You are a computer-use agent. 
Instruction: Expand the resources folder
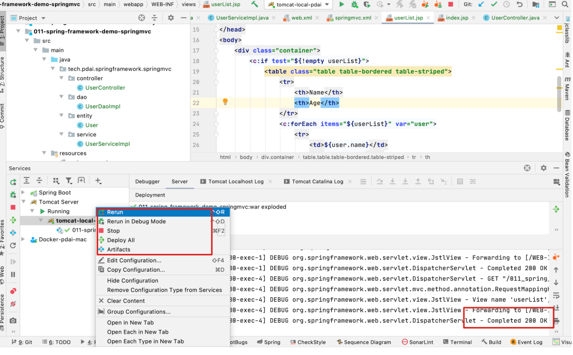point(44,153)
